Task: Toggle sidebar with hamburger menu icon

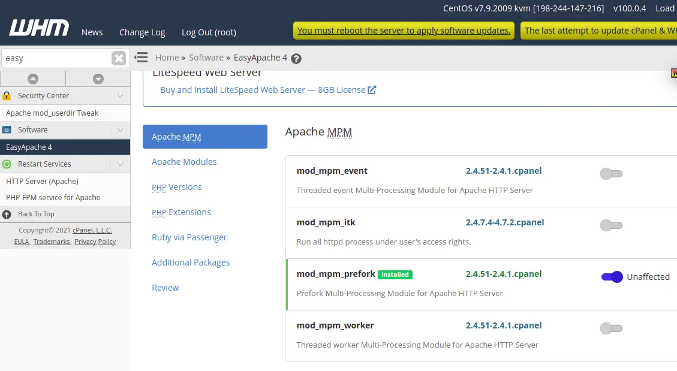Action: point(141,57)
